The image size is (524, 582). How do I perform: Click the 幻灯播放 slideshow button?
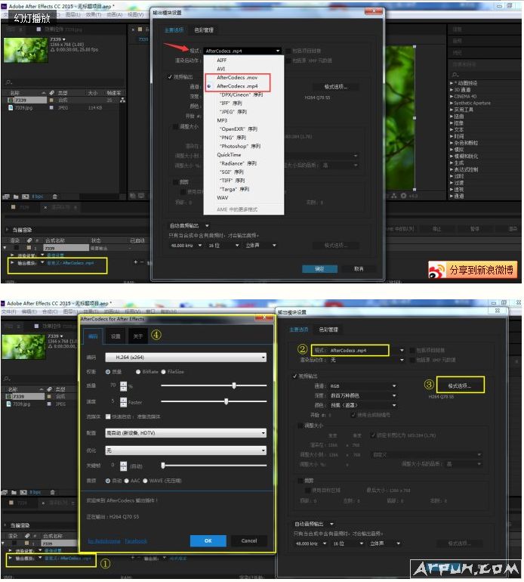[32, 17]
